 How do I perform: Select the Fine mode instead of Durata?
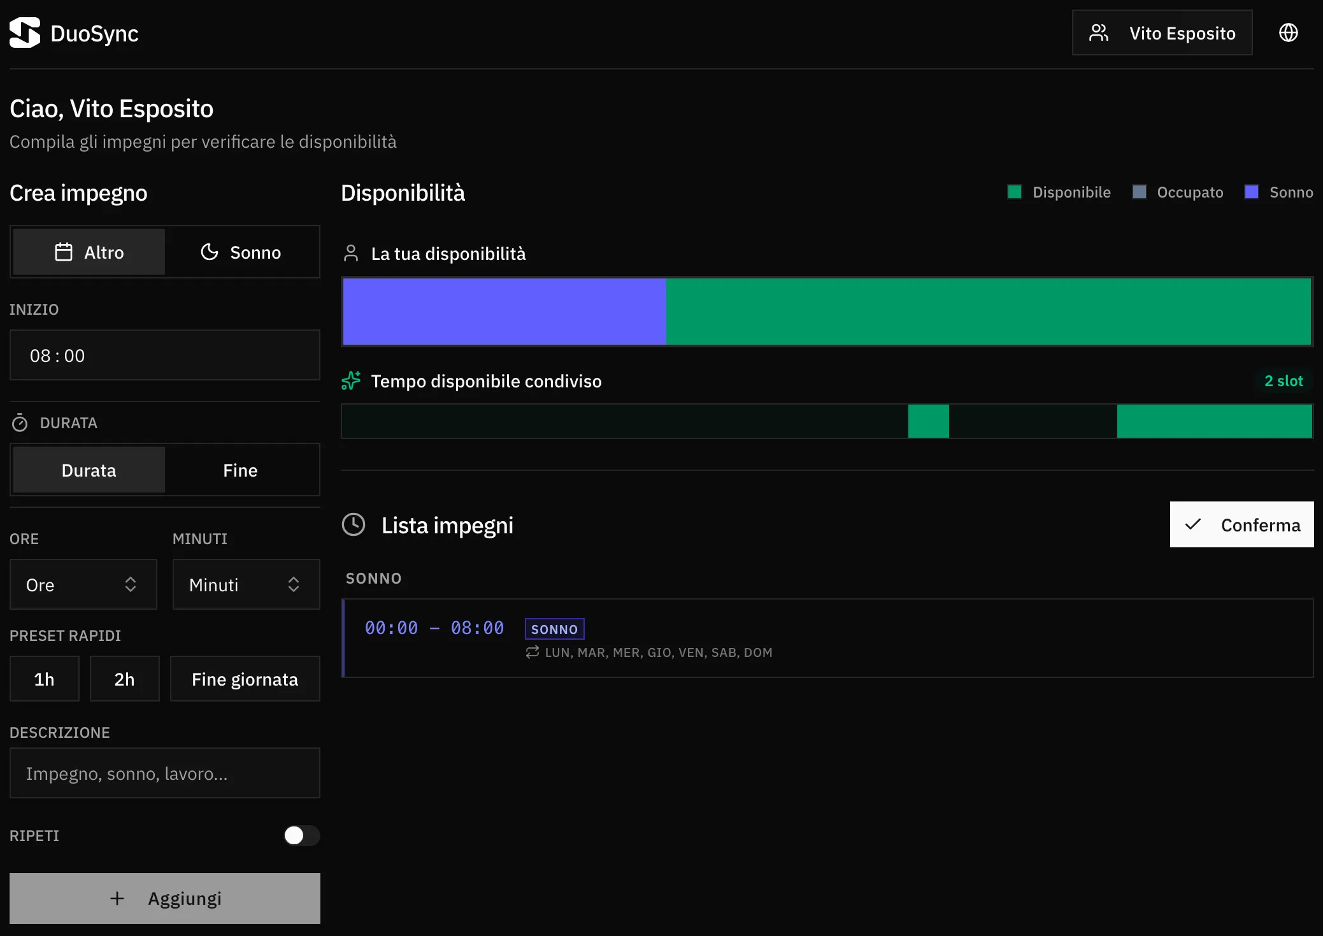240,470
